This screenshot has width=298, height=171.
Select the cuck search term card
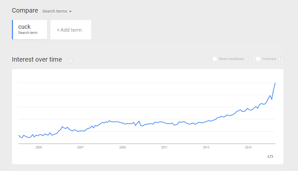tap(30, 30)
